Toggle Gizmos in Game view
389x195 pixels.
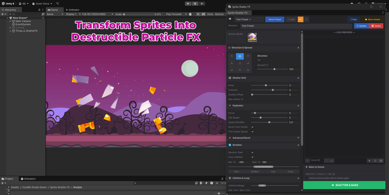pyautogui.click(x=219, y=14)
